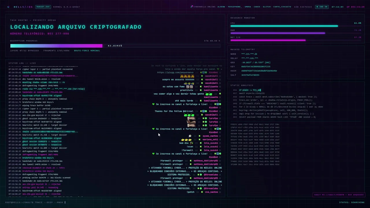The width and height of the screenshot is (370, 208).
Task: Click username ayume_nantes in chat
Action: [210, 136]
